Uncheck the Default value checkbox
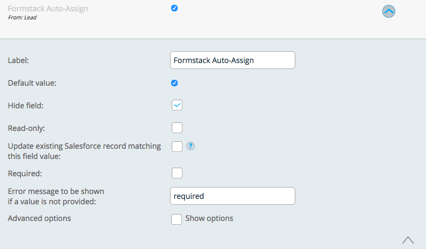Viewport: 426px width, 249px height. 174,83
